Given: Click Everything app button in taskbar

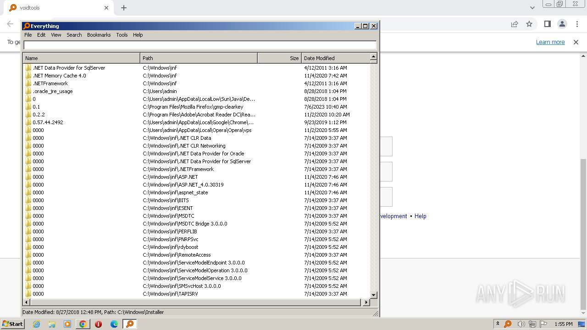Looking at the screenshot, I should tap(130, 324).
